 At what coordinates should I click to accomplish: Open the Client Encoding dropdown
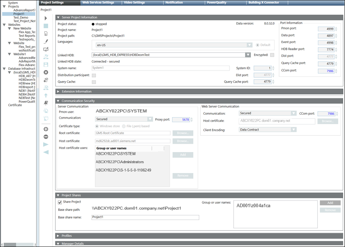click(293, 130)
